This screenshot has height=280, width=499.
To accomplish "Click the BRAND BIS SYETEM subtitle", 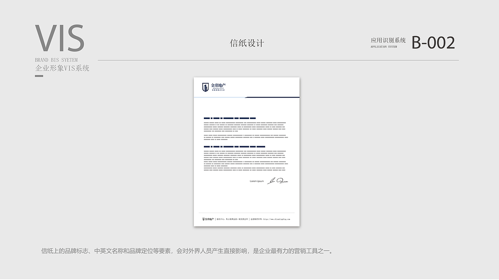I will coord(56,59).
